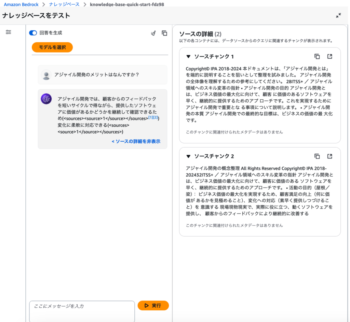Click the configuration sliders icon in left sidebar
The height and width of the screenshot is (322, 350).
coord(9,32)
